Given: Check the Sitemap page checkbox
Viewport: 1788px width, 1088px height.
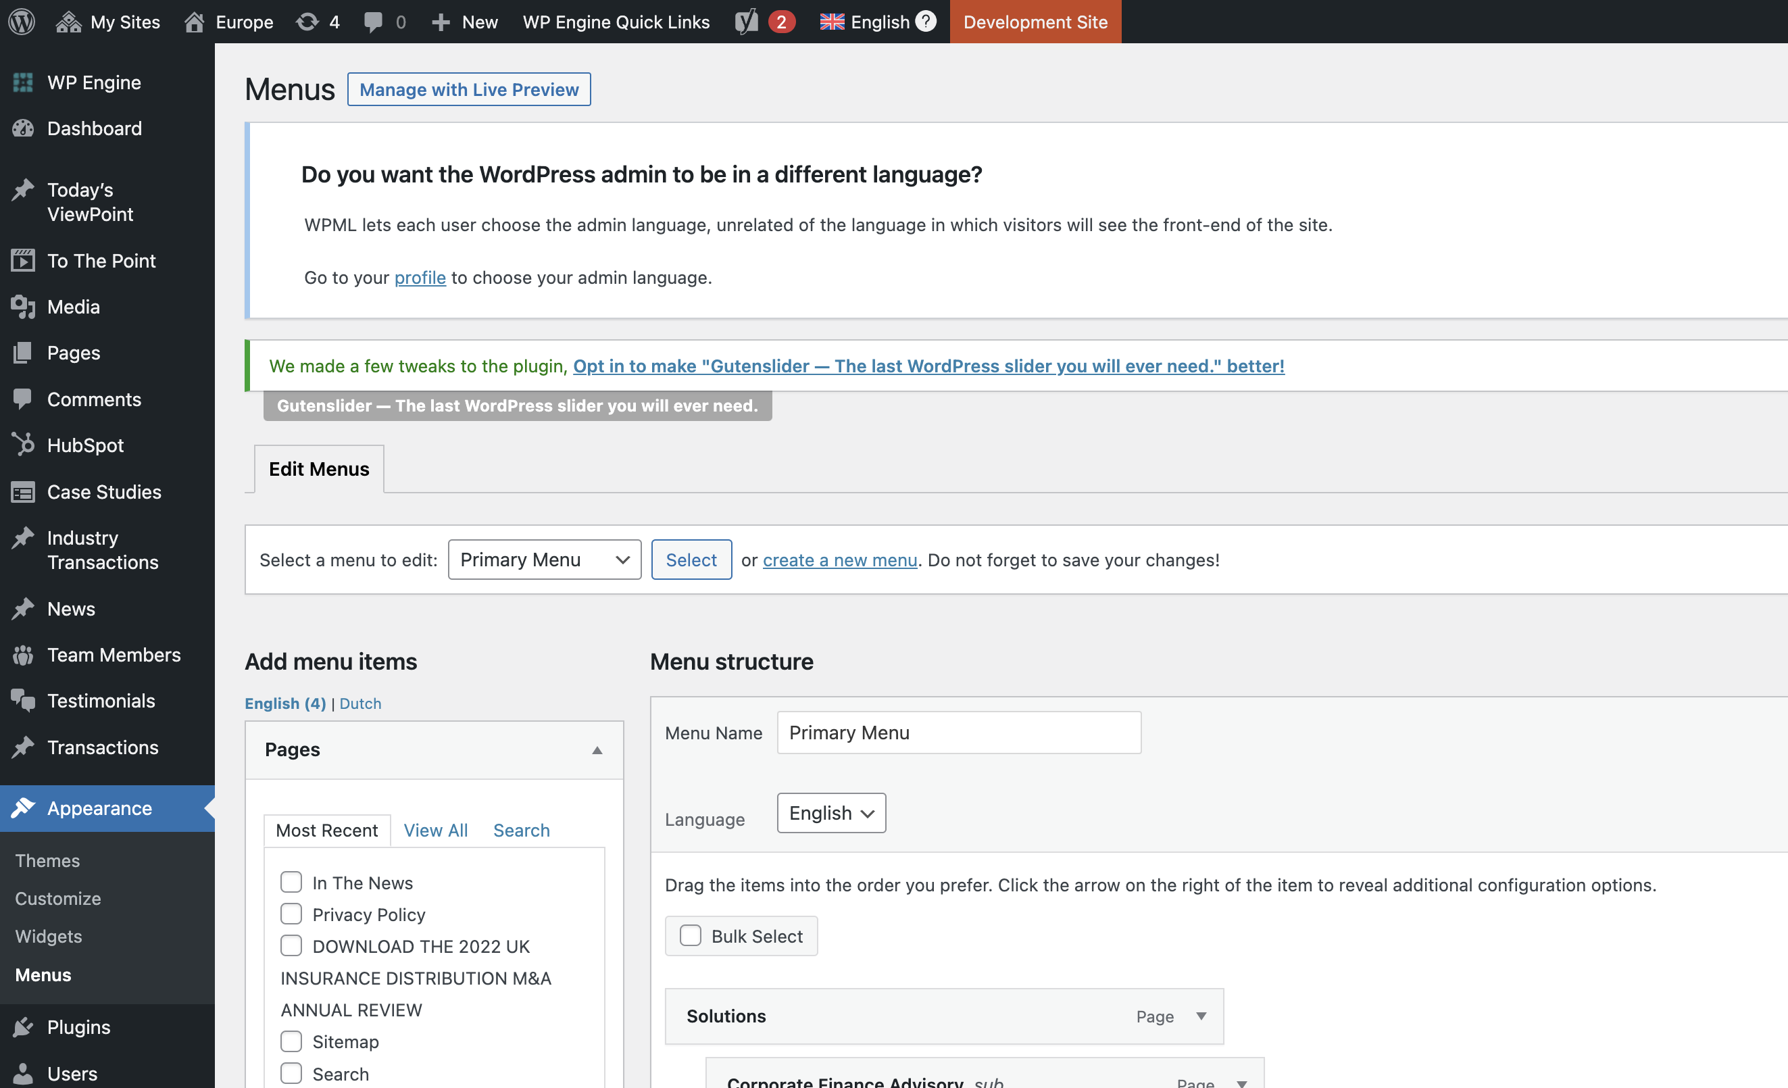Looking at the screenshot, I should [291, 1041].
